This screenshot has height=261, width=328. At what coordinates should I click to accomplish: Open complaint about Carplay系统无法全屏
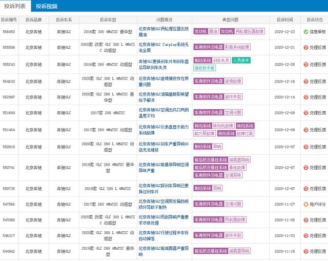163,48
